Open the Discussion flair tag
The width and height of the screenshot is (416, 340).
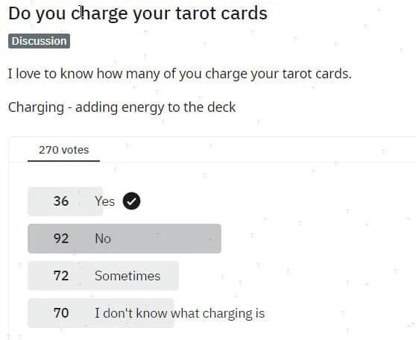tap(40, 41)
